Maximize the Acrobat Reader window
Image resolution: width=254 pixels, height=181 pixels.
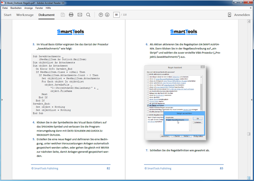pyautogui.click(x=241, y=2)
